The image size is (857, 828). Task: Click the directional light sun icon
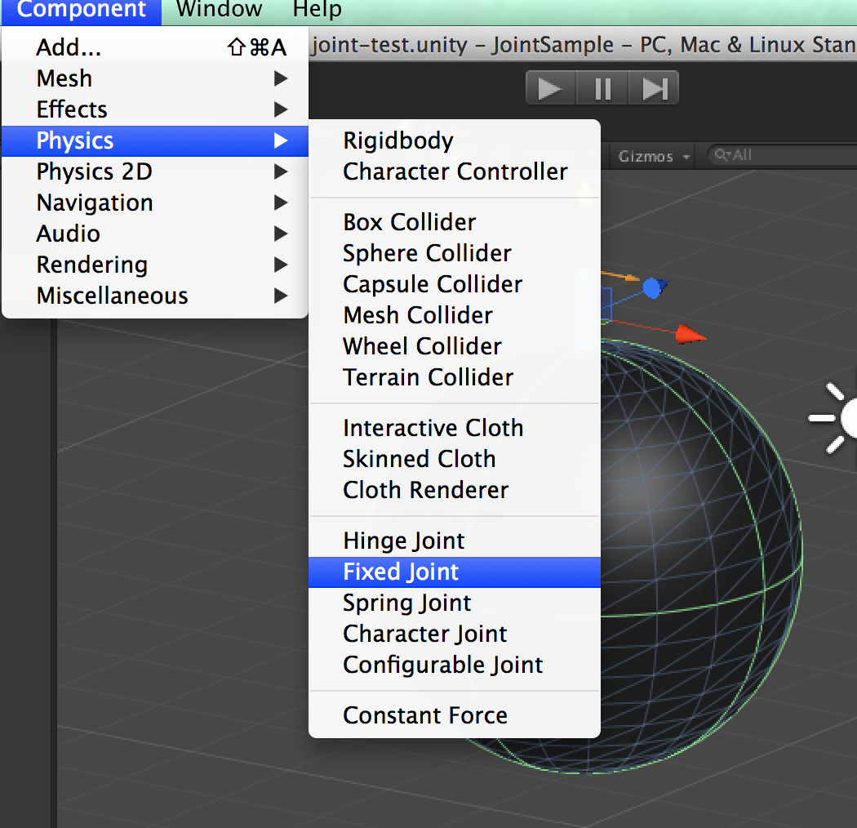(833, 418)
